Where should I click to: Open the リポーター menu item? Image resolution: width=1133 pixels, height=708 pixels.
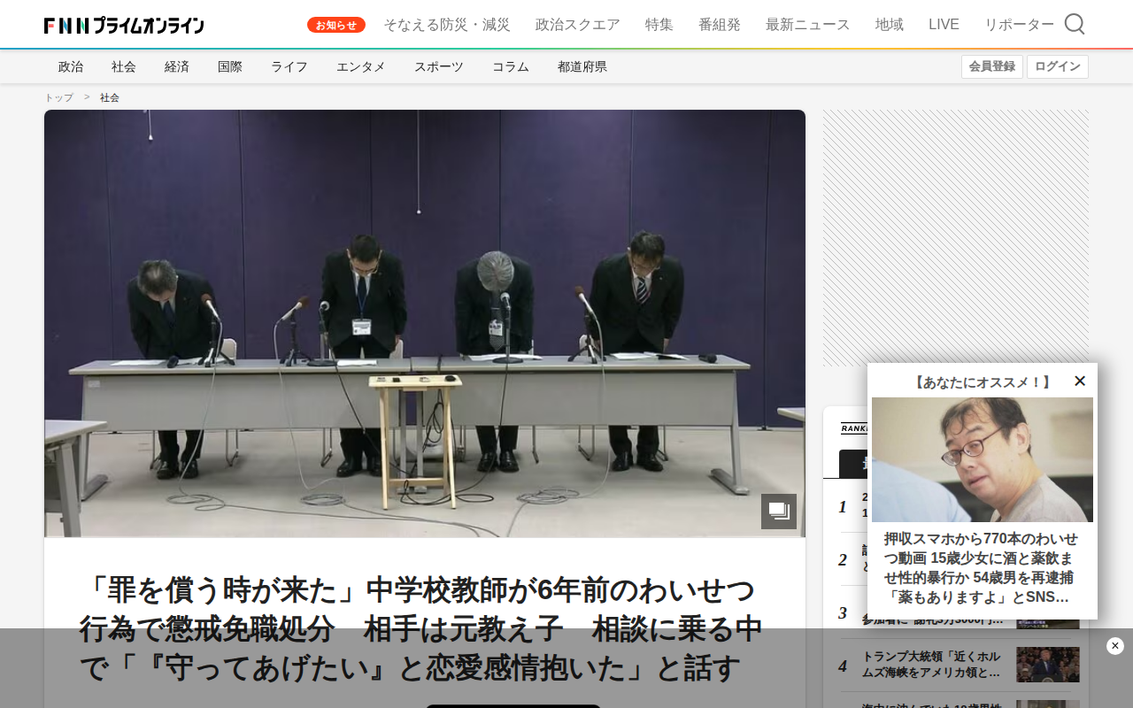coord(1020,25)
